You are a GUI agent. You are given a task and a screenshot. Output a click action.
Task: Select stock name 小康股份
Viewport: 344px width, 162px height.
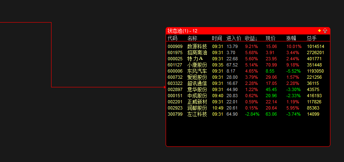197,65
